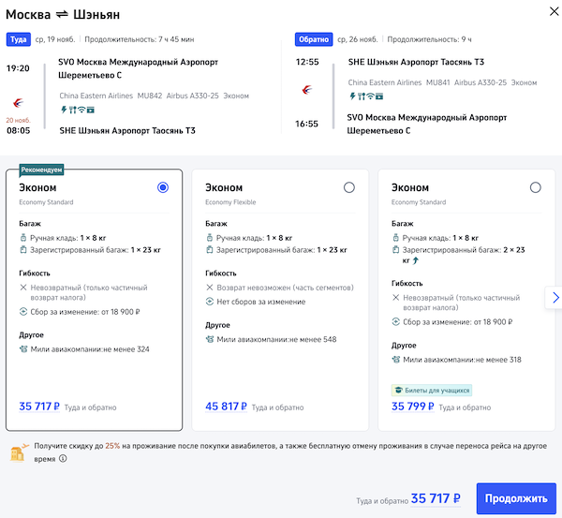Click the 45 817 ₽ fare price
Image resolution: width=562 pixels, height=518 pixels.
tap(226, 407)
